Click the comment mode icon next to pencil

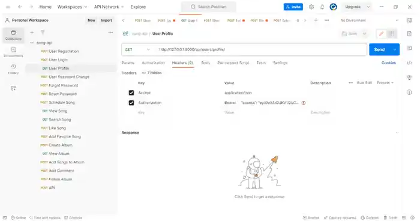pos(392,34)
